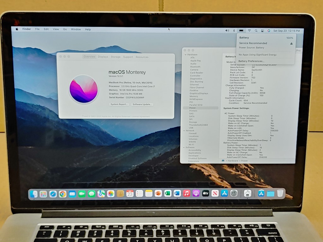Viewport: 323px width, 242px height.
Task: Click the License Agreement link
Action: pyautogui.click(x=140, y=117)
